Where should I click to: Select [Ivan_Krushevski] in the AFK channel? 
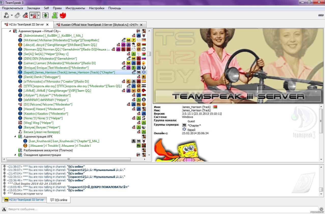tap(64, 141)
